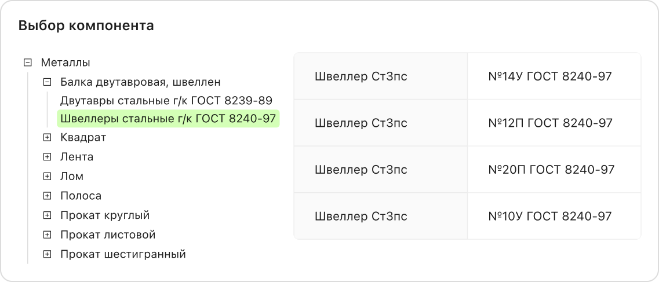
Task: Select Швеллеры стальные г/к ГОСТ 8240-97
Action: (x=168, y=119)
